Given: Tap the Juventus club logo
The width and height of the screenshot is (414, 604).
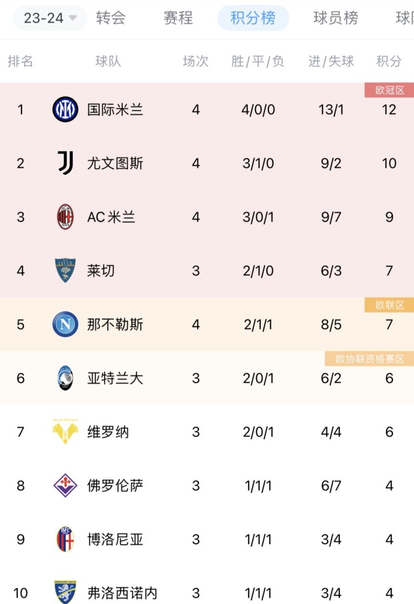Looking at the screenshot, I should [65, 163].
